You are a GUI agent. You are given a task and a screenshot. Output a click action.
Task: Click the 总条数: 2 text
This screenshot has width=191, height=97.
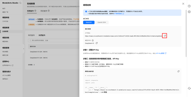coord(31,65)
